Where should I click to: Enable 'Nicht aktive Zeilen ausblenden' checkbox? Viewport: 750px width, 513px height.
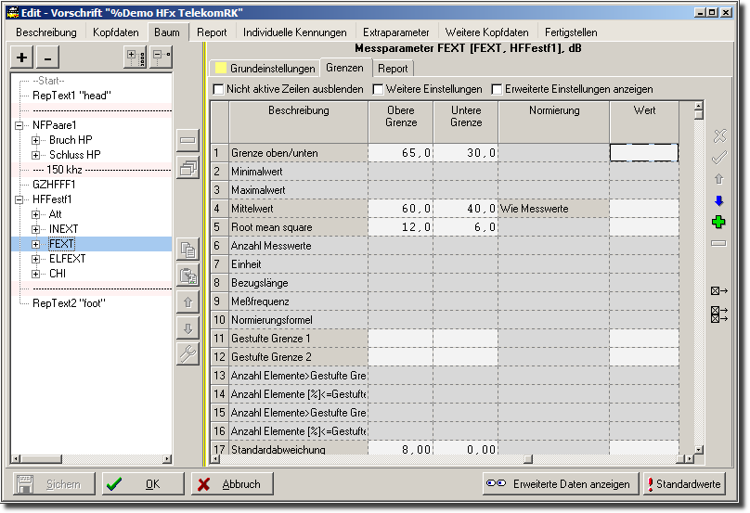click(x=219, y=90)
